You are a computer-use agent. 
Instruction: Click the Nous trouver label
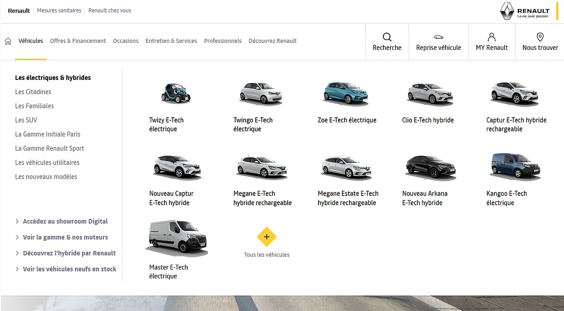(x=540, y=48)
